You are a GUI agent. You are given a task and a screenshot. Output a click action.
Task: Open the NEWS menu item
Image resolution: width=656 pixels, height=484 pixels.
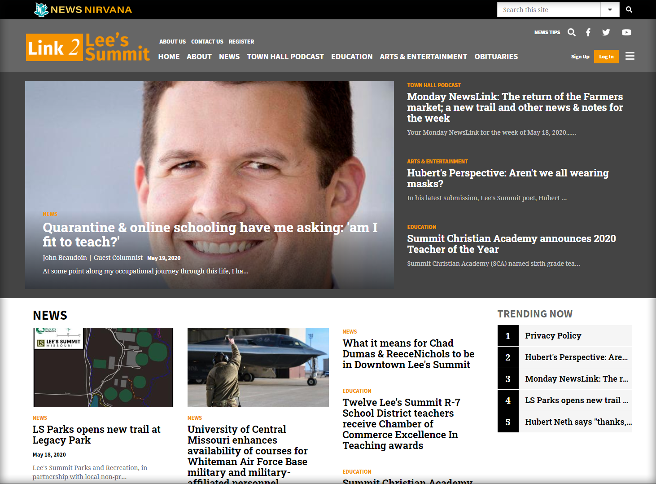[229, 57]
